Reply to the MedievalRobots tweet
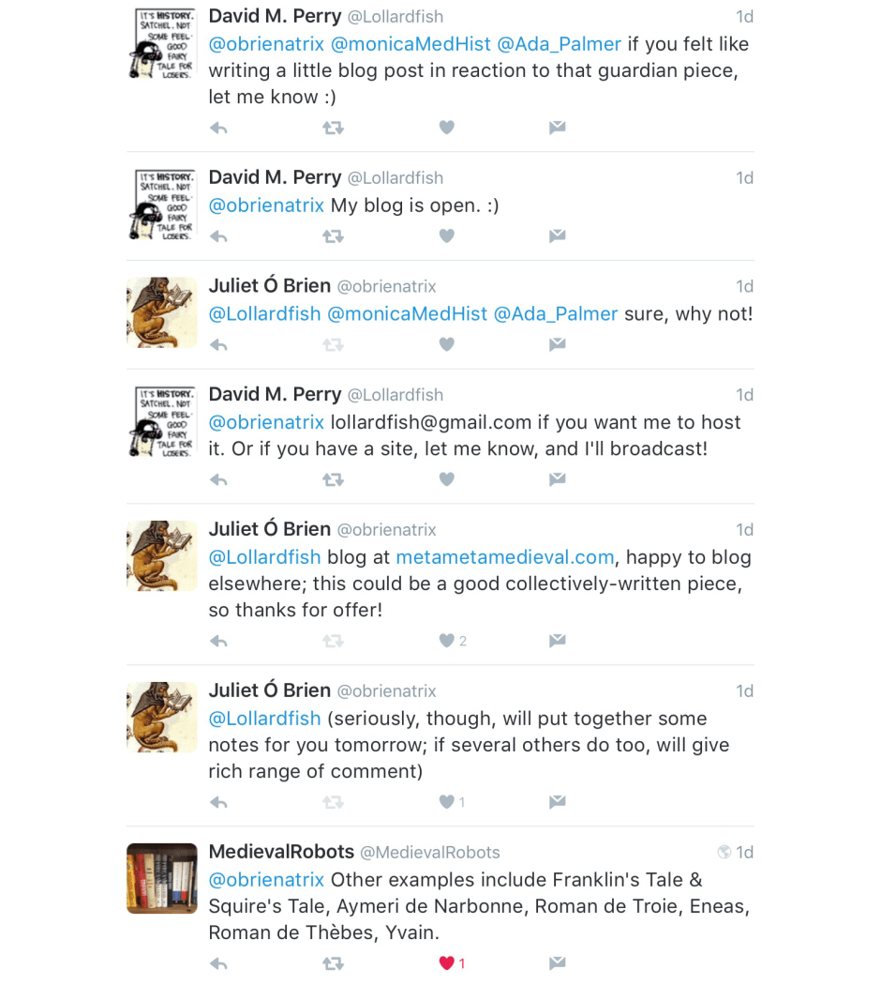This screenshot has width=881, height=985. click(x=218, y=962)
